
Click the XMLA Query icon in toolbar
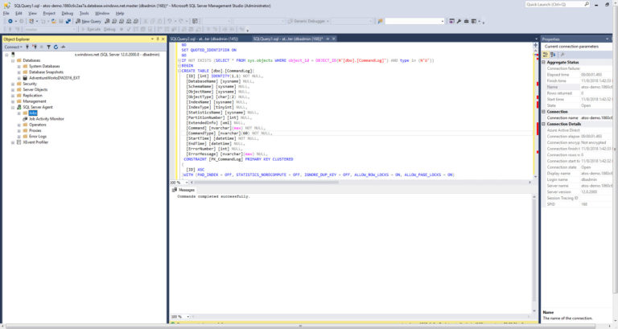click(129, 21)
